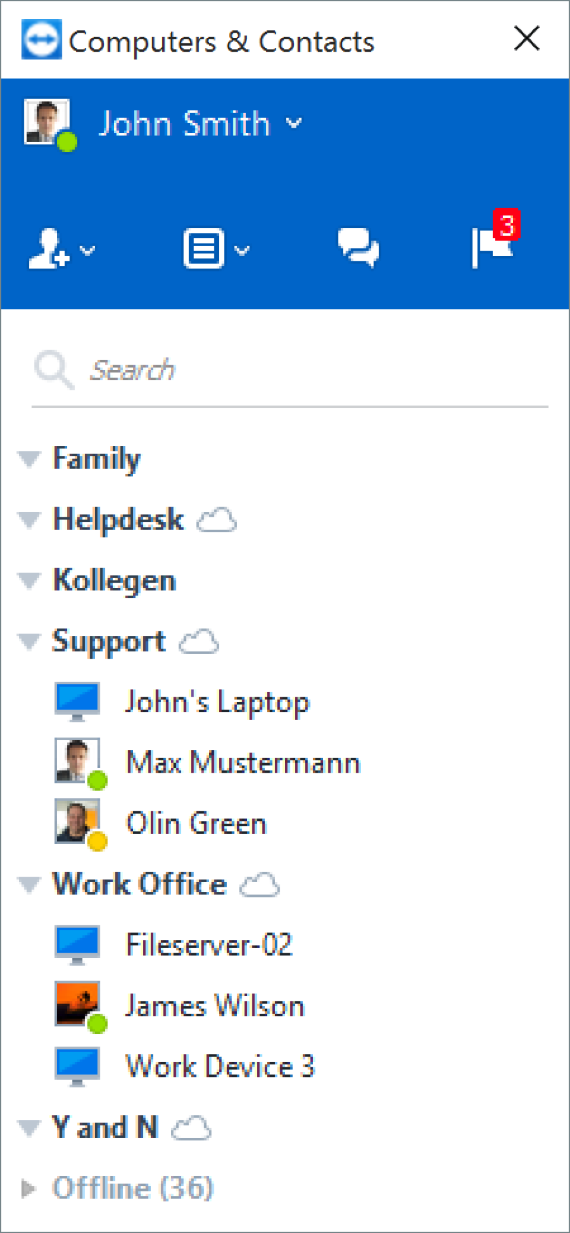The width and height of the screenshot is (570, 1233).
Task: Click the monitor icon for John's Laptop
Action: click(77, 701)
